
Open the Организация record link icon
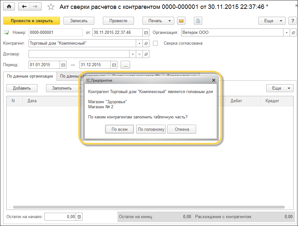tap(293, 33)
